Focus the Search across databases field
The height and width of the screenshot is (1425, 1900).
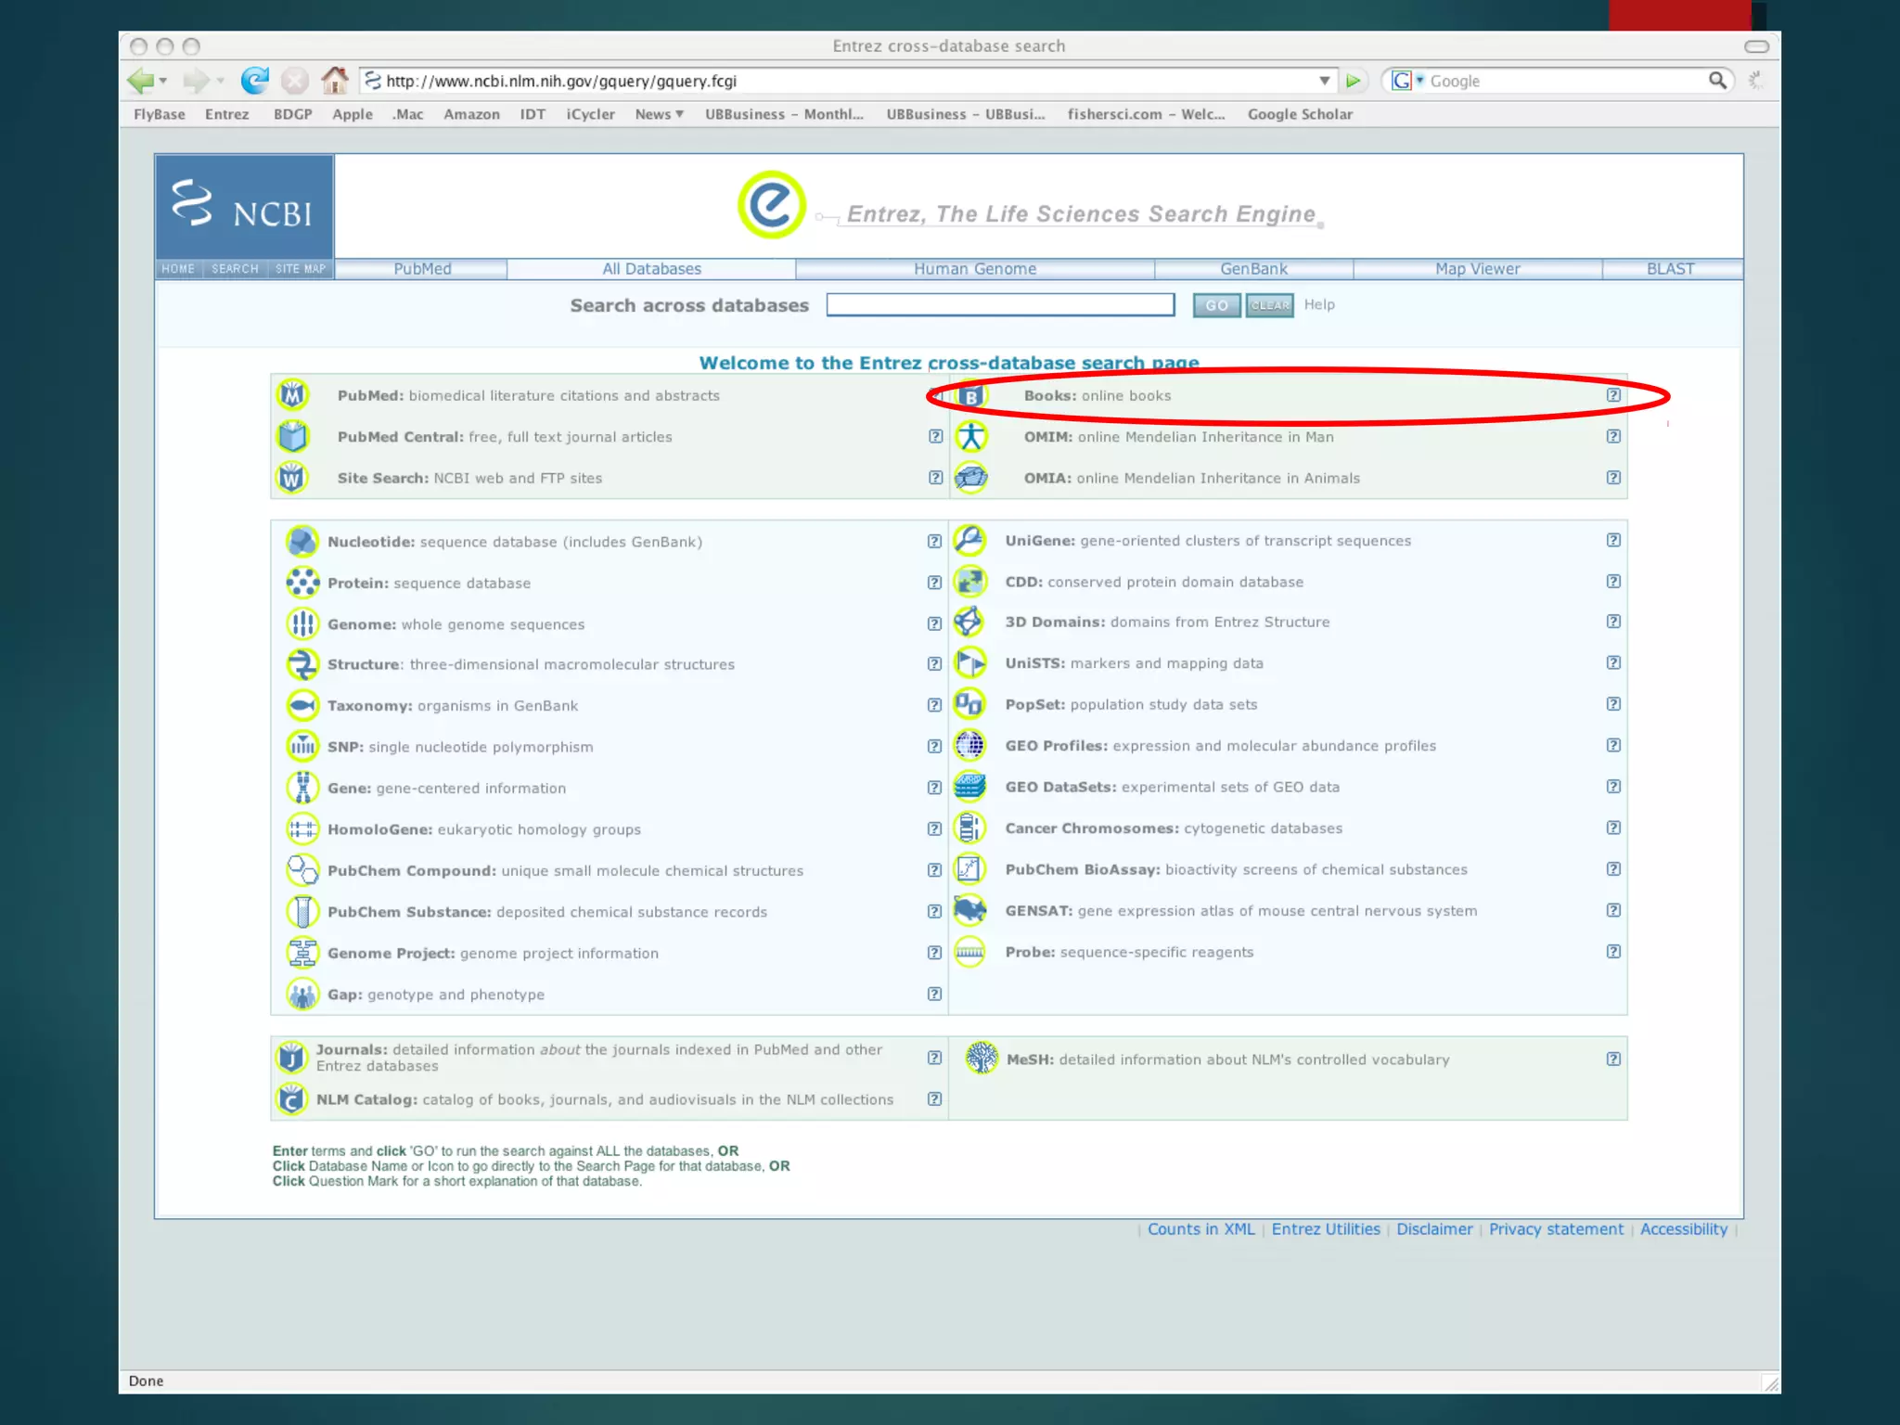tap(1000, 305)
